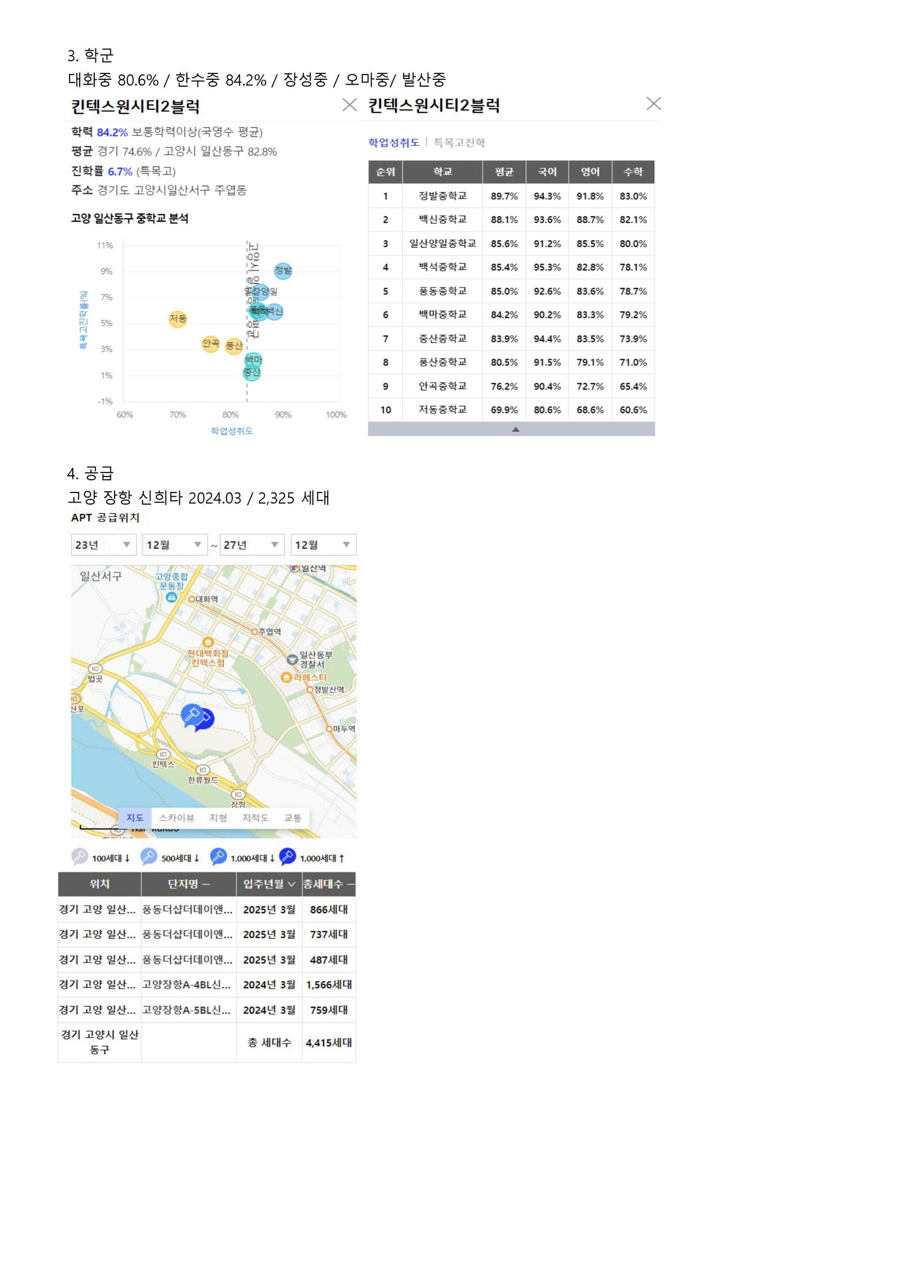Click the 법곳 IC marker on the map
This screenshot has height=1274, width=901.
click(95, 669)
